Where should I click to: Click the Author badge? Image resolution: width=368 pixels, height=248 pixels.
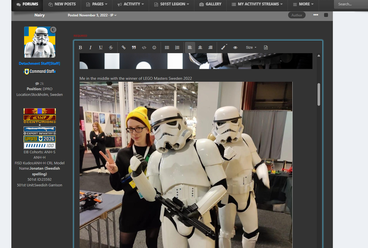tap(297, 15)
